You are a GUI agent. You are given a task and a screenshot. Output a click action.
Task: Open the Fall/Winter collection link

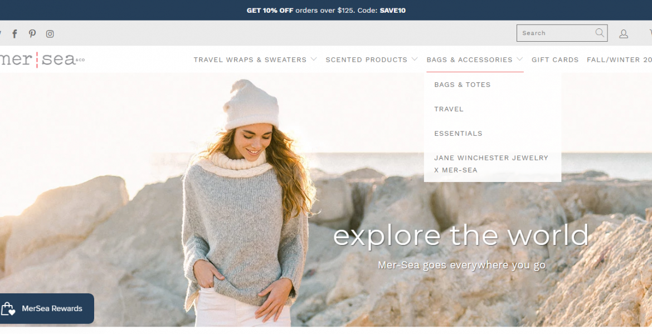pyautogui.click(x=619, y=60)
